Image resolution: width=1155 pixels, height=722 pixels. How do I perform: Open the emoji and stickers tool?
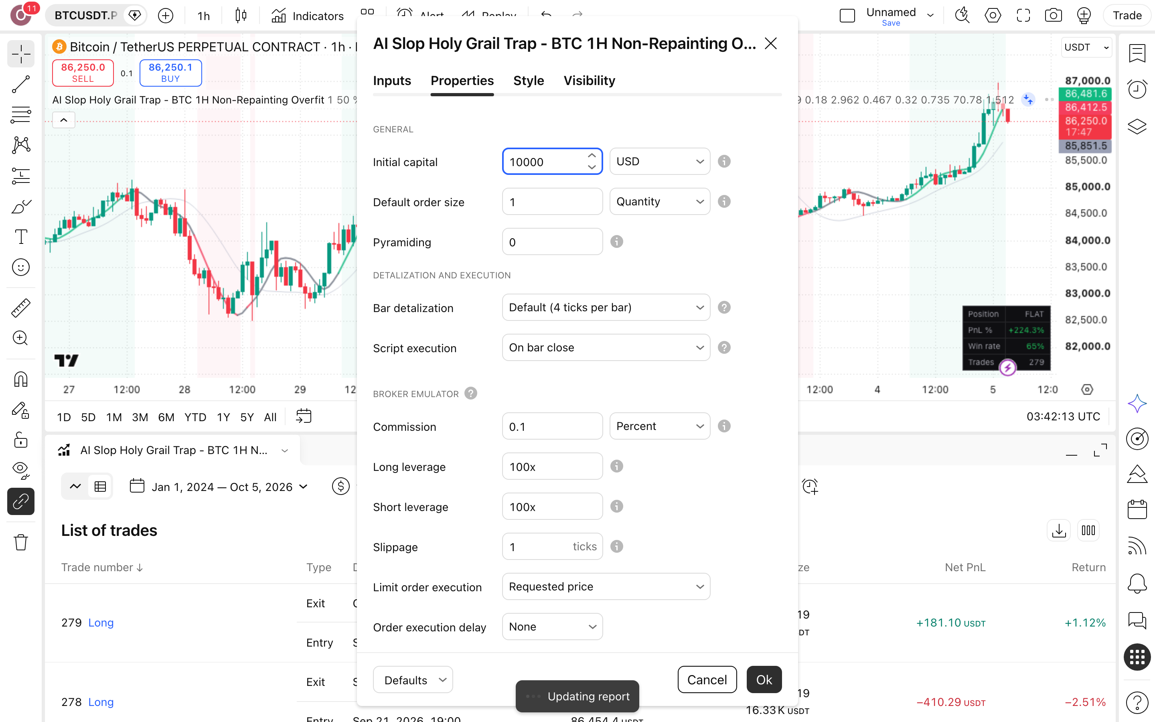[x=20, y=268]
